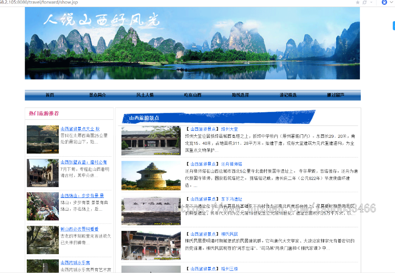This screenshot has width=395, height=273.
Task: Click the thumbnail beside 山西张壁古堡 link
Action: (x=43, y=173)
